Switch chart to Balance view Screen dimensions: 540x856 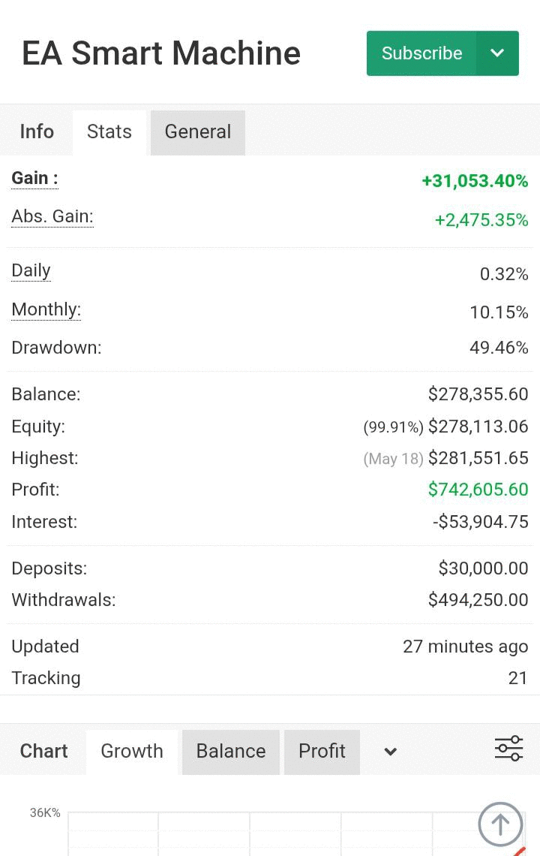tap(231, 752)
